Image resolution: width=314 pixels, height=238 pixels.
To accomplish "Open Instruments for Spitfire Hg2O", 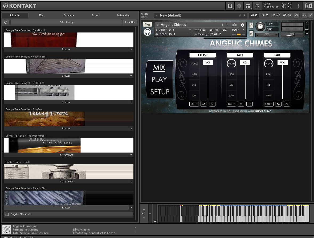I will [x=66, y=181].
